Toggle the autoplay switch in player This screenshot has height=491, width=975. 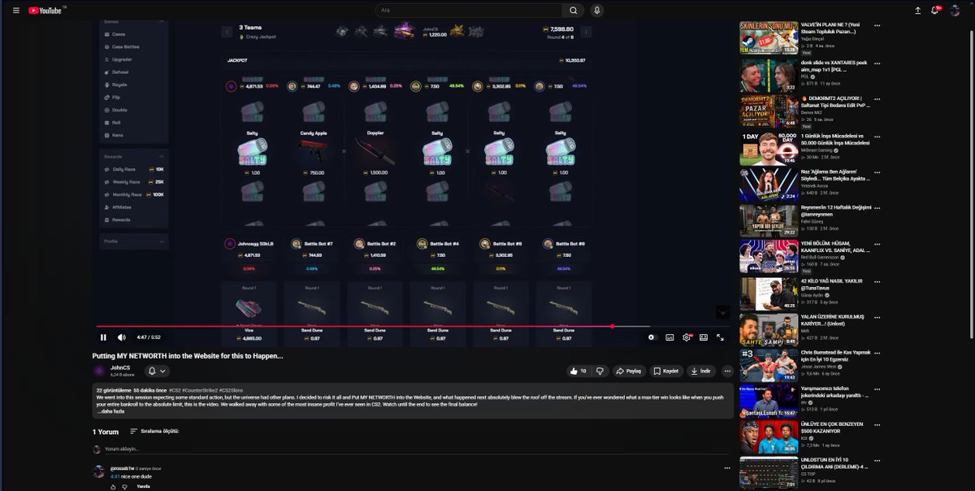click(x=652, y=337)
